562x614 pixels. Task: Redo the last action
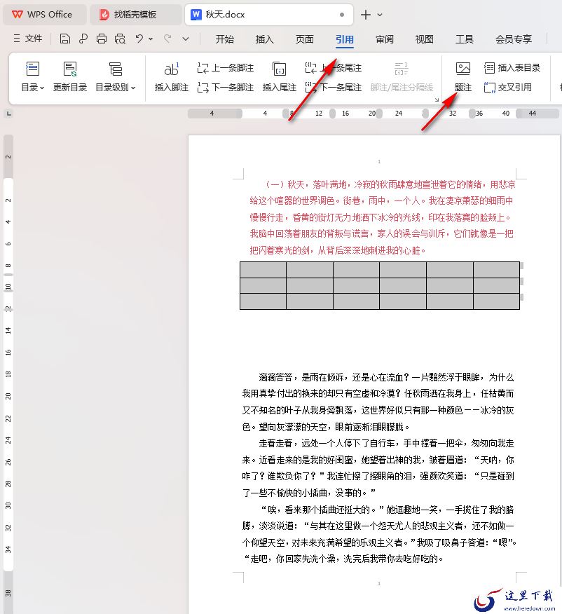pos(167,39)
